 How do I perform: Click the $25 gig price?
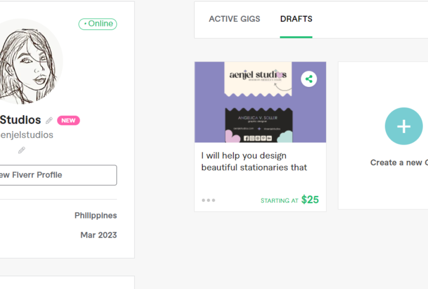tap(310, 200)
